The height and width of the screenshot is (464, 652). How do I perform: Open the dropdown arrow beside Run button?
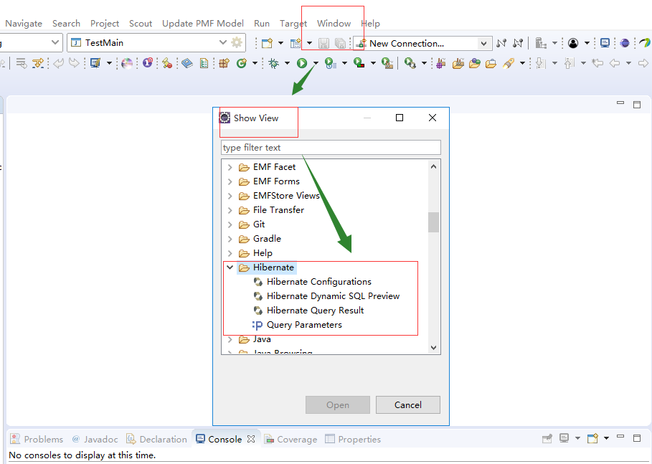click(x=316, y=63)
